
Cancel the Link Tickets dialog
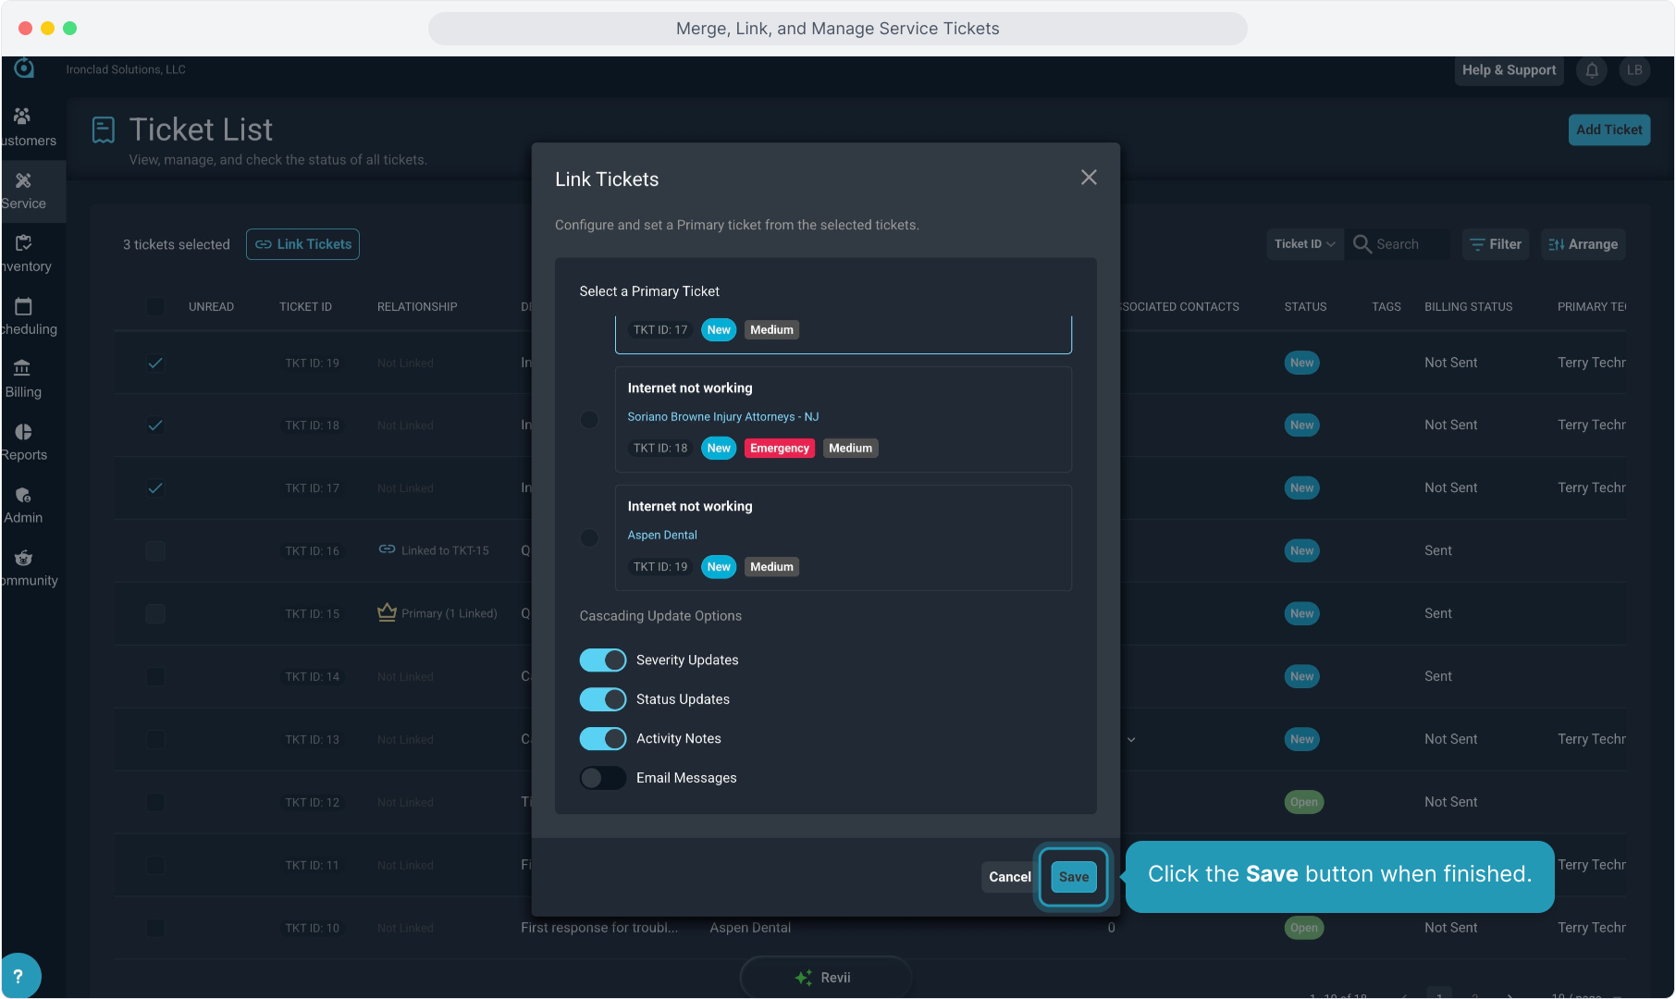pos(1009,877)
